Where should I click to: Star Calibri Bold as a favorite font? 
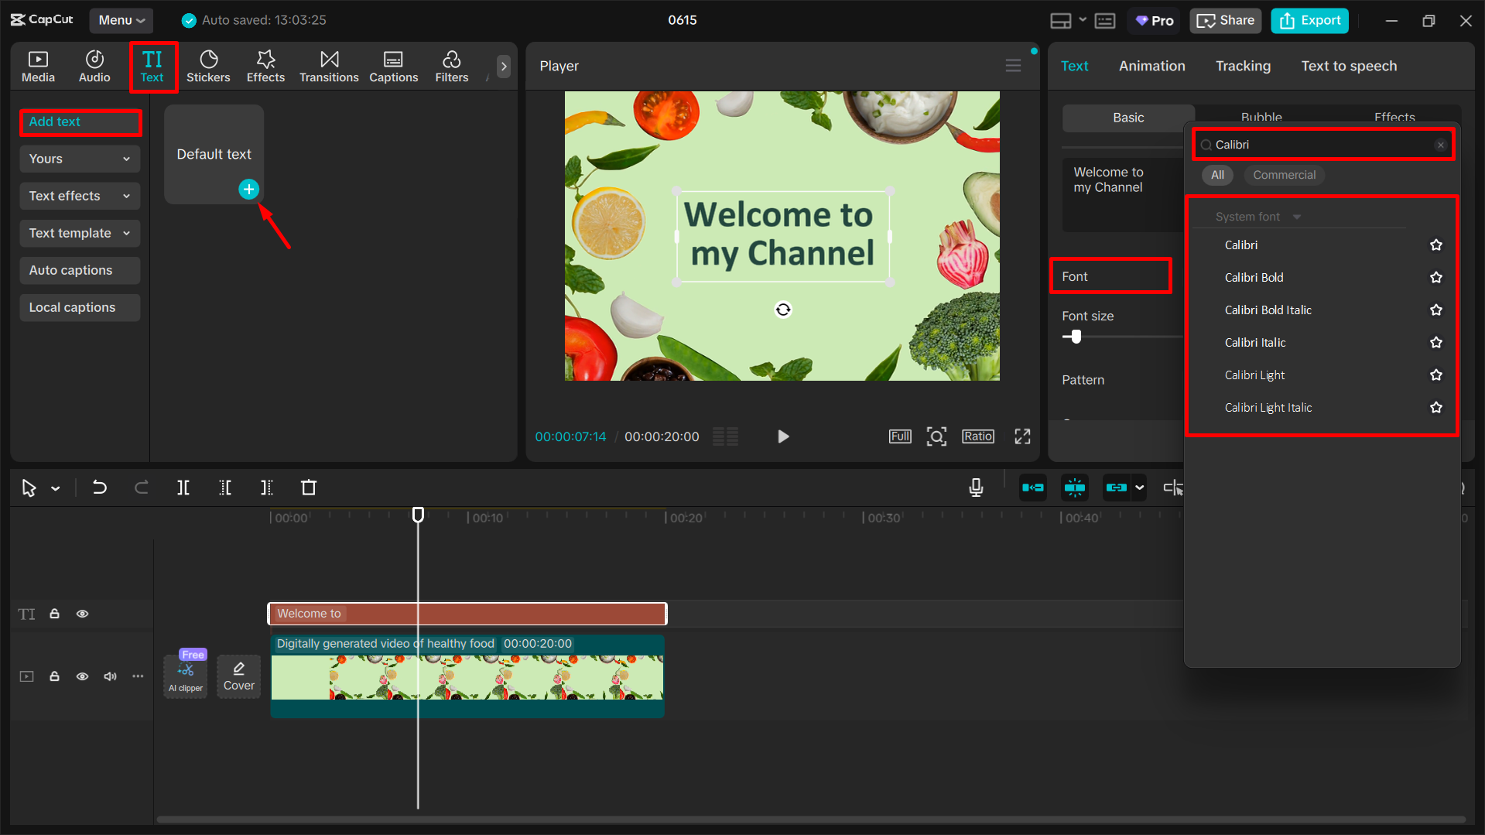pos(1435,277)
